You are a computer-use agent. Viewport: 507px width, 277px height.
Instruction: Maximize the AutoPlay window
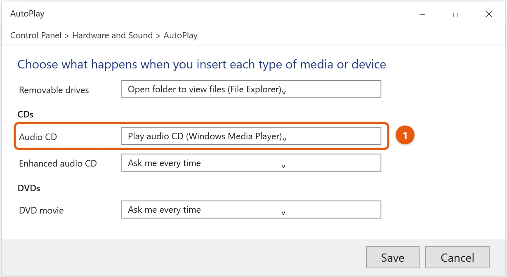[x=455, y=14]
